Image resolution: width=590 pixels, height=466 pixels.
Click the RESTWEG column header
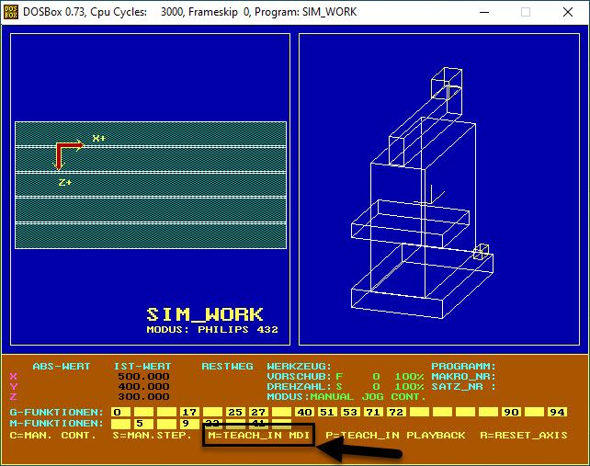point(227,366)
